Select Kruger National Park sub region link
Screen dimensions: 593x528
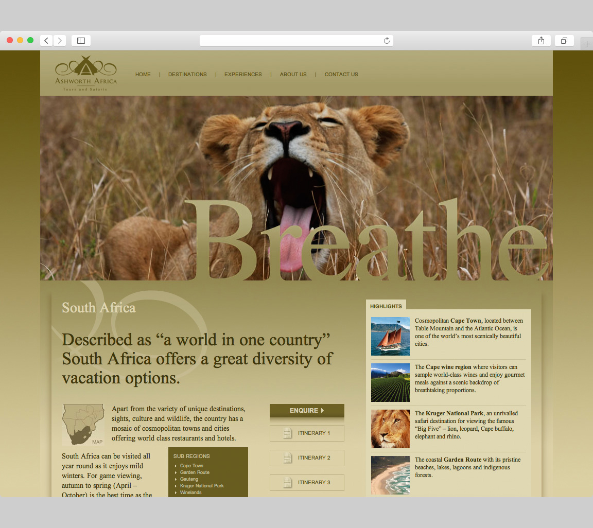(202, 486)
